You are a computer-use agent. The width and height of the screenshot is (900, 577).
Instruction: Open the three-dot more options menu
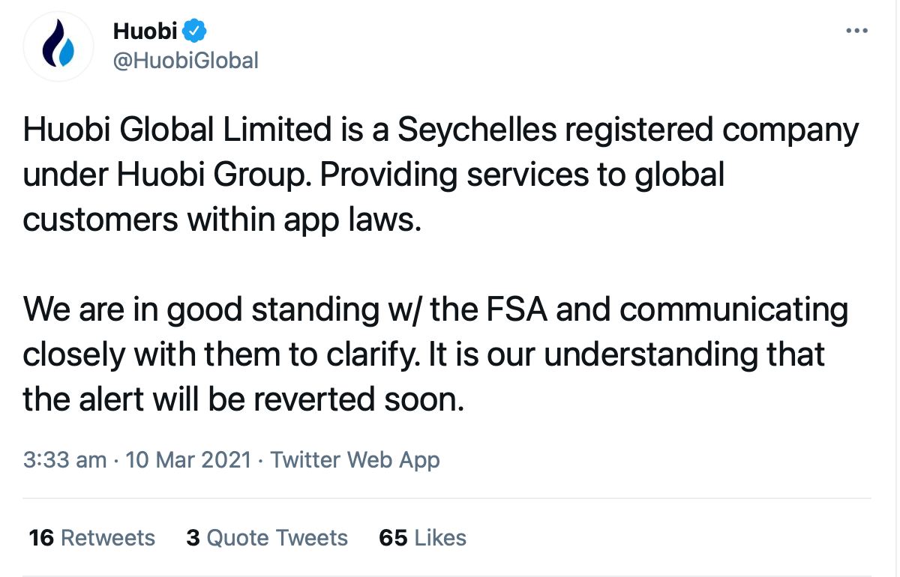(x=856, y=31)
